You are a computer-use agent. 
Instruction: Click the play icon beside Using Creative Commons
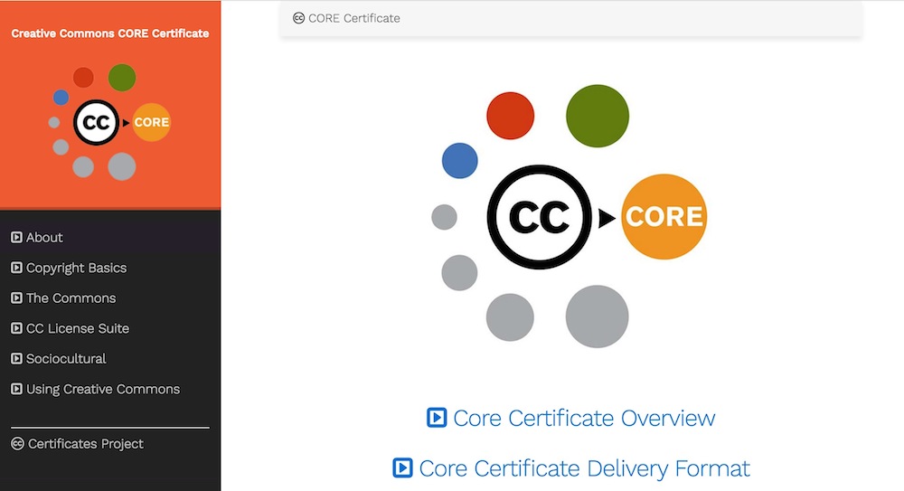[x=16, y=390]
